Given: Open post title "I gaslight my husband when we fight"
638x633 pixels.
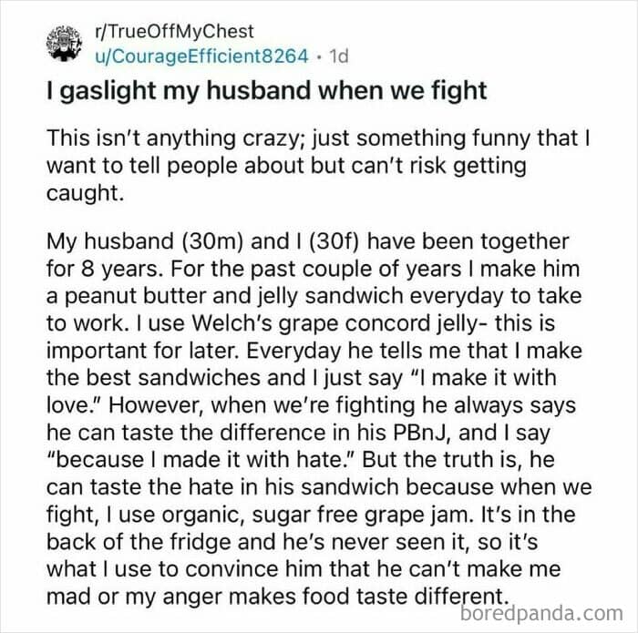Looking at the screenshot, I should [x=266, y=91].
